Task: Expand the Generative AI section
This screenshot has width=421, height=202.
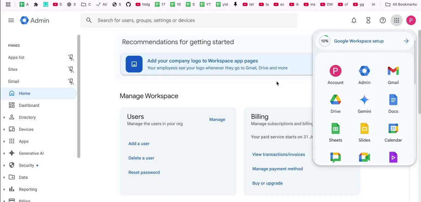Action: click(x=4, y=153)
